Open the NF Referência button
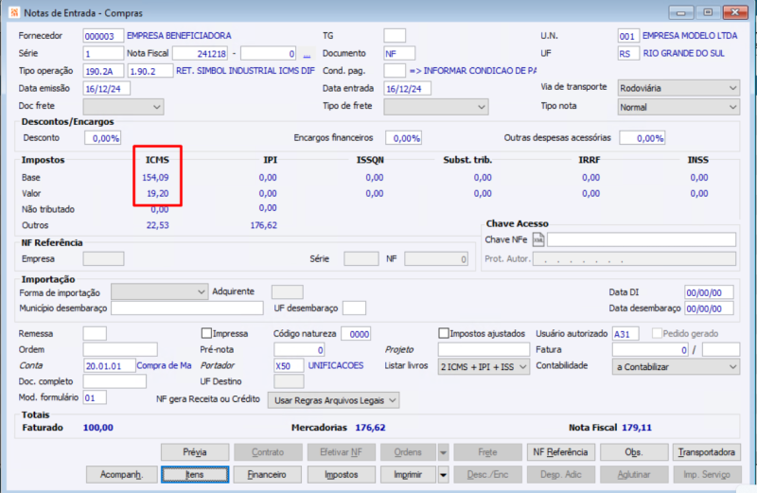Viewport: 757px width, 493px height. pos(560,452)
